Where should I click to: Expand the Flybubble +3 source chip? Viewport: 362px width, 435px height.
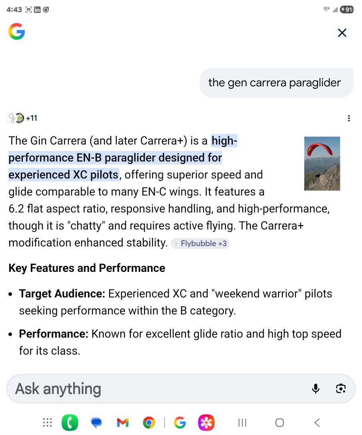200,243
